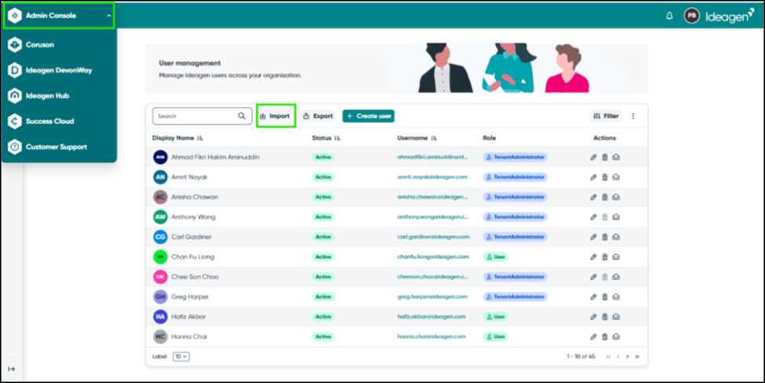Select Ideagen Hub from app menu
Viewport: 765px width, 383px height.
click(x=49, y=96)
